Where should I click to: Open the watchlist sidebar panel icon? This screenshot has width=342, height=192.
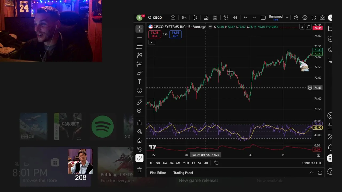coord(330,29)
